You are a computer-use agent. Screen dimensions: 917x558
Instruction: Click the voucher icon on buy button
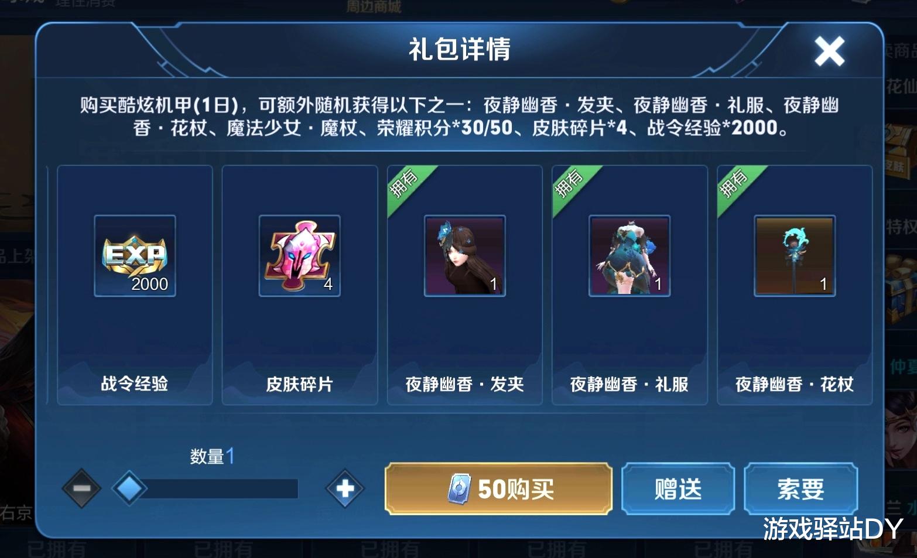(459, 489)
